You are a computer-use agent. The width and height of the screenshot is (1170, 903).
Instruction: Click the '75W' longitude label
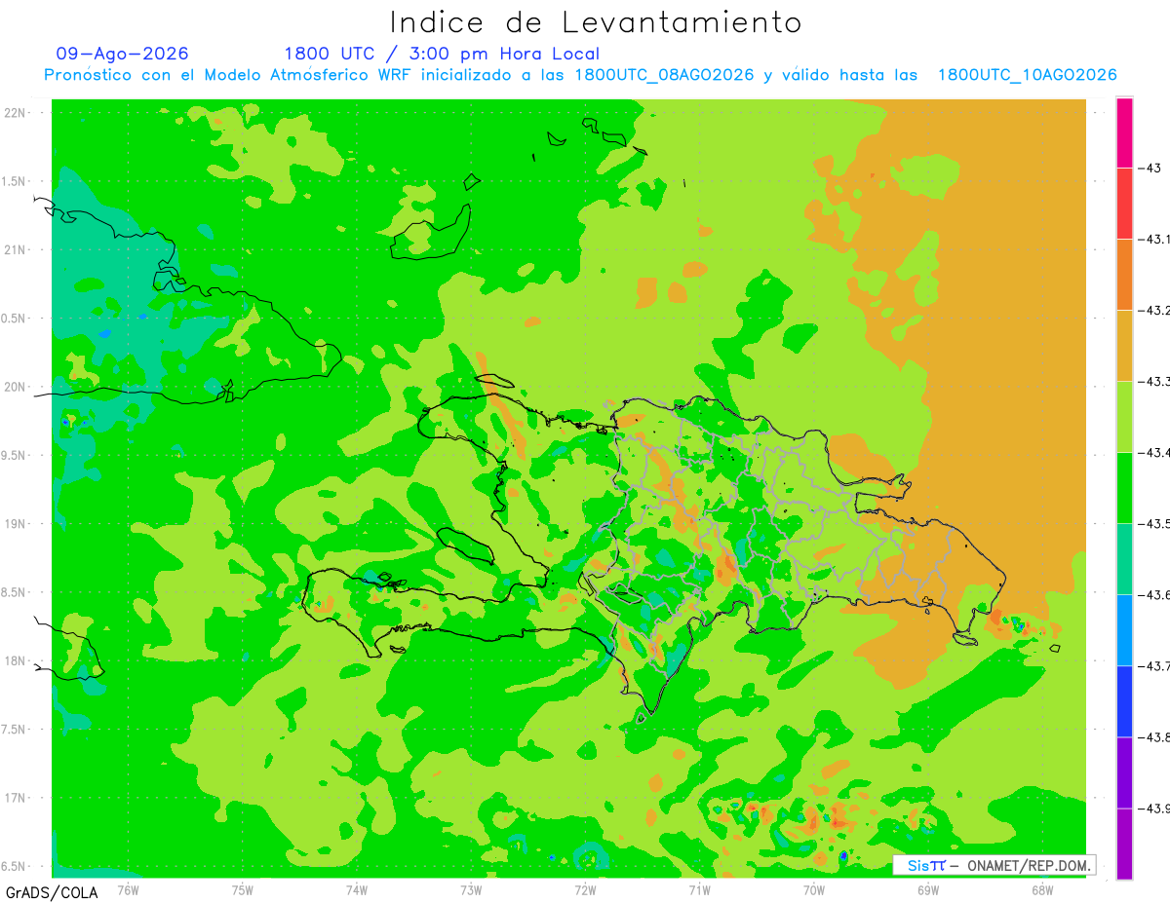[x=243, y=889]
